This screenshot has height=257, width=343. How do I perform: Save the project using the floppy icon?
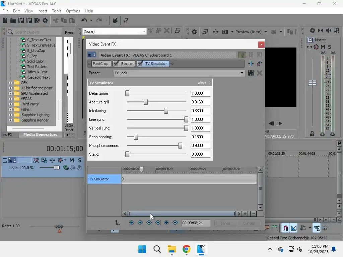(21, 20)
